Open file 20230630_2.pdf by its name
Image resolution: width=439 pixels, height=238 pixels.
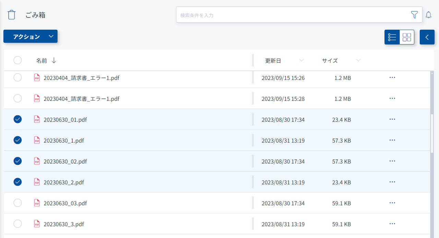click(x=64, y=182)
